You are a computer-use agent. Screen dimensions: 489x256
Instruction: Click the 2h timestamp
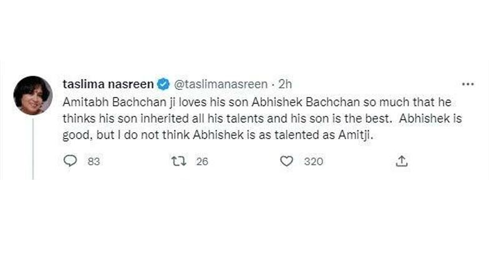286,82
